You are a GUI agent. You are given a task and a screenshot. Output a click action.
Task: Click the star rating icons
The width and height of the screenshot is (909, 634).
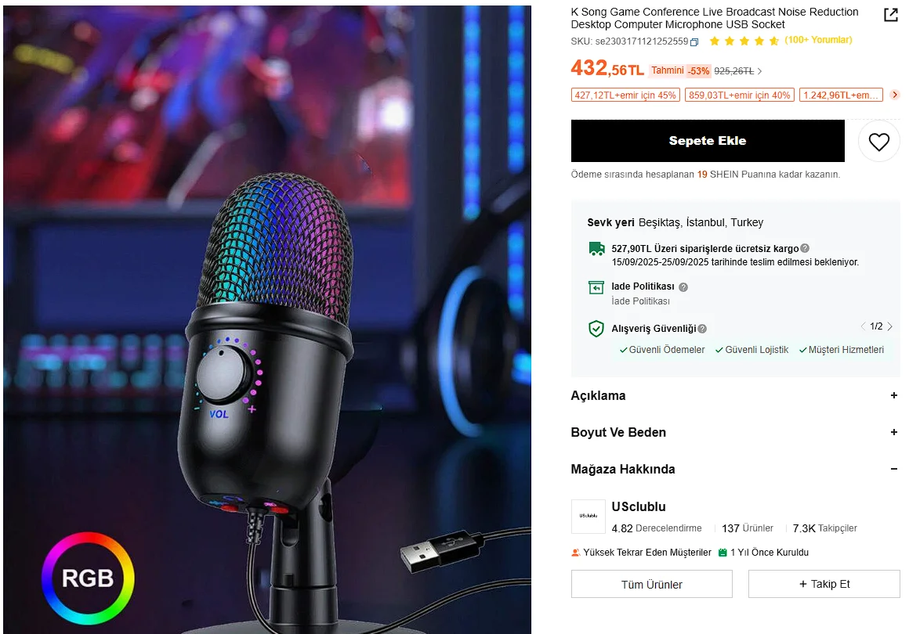pos(744,41)
